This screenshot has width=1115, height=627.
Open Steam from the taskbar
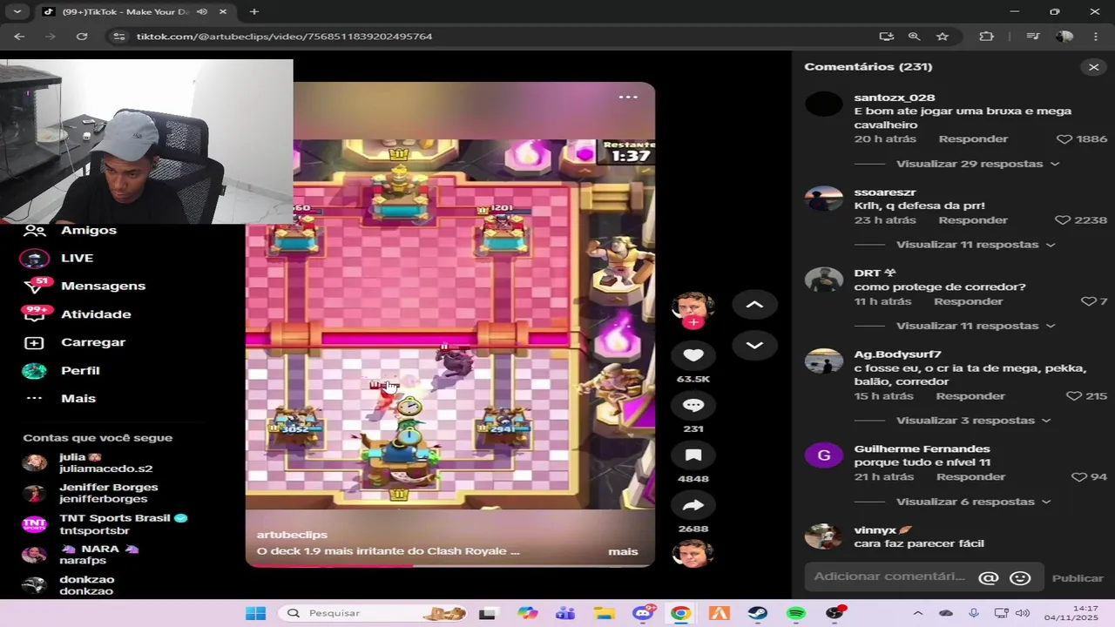coord(758,613)
